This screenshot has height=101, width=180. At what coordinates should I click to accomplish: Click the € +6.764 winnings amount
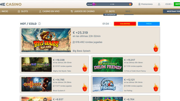point(129,99)
